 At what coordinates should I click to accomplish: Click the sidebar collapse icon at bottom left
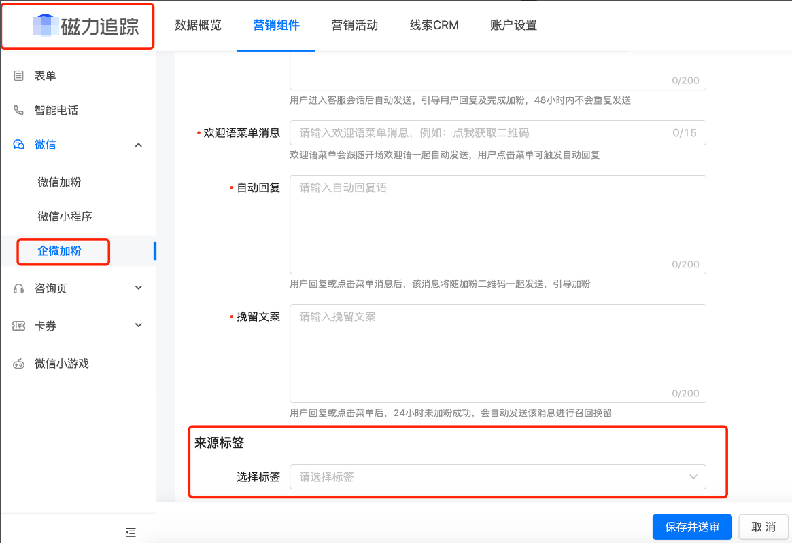tap(130, 532)
